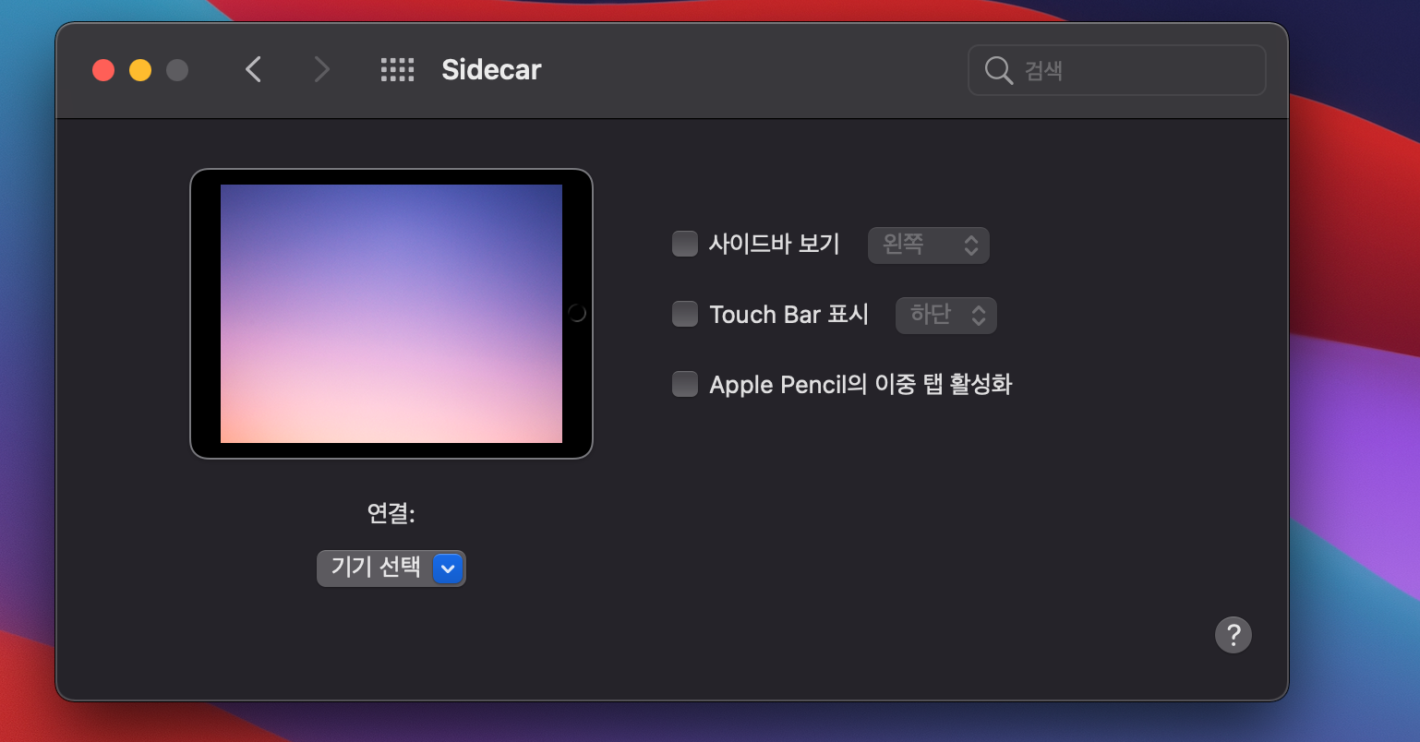Viewport: 1420px width, 742px height.
Task: Enable the 사이드바 보기 checkbox
Action: coord(685,244)
